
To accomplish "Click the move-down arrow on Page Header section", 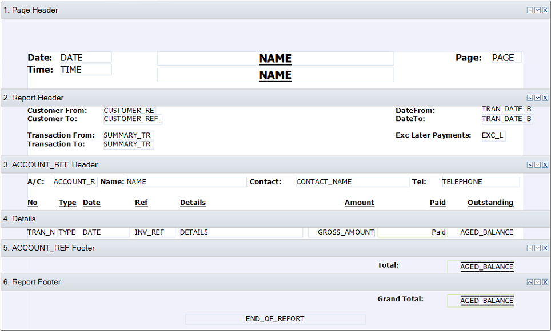I will 537,10.
